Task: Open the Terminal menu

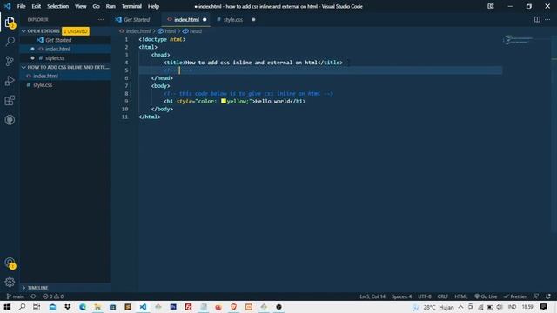Action: pos(131,6)
